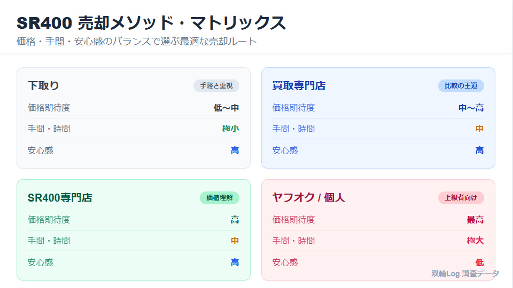Image resolution: width=513 pixels, height=288 pixels.
Task: Click 中〜高 value in 買取専門店 card
Action: [471, 108]
